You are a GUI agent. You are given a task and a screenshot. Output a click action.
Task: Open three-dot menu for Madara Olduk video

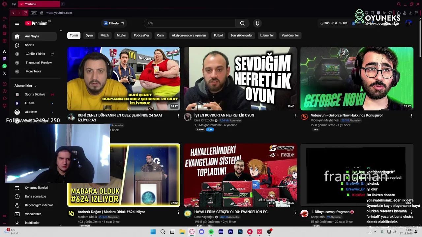click(x=178, y=212)
